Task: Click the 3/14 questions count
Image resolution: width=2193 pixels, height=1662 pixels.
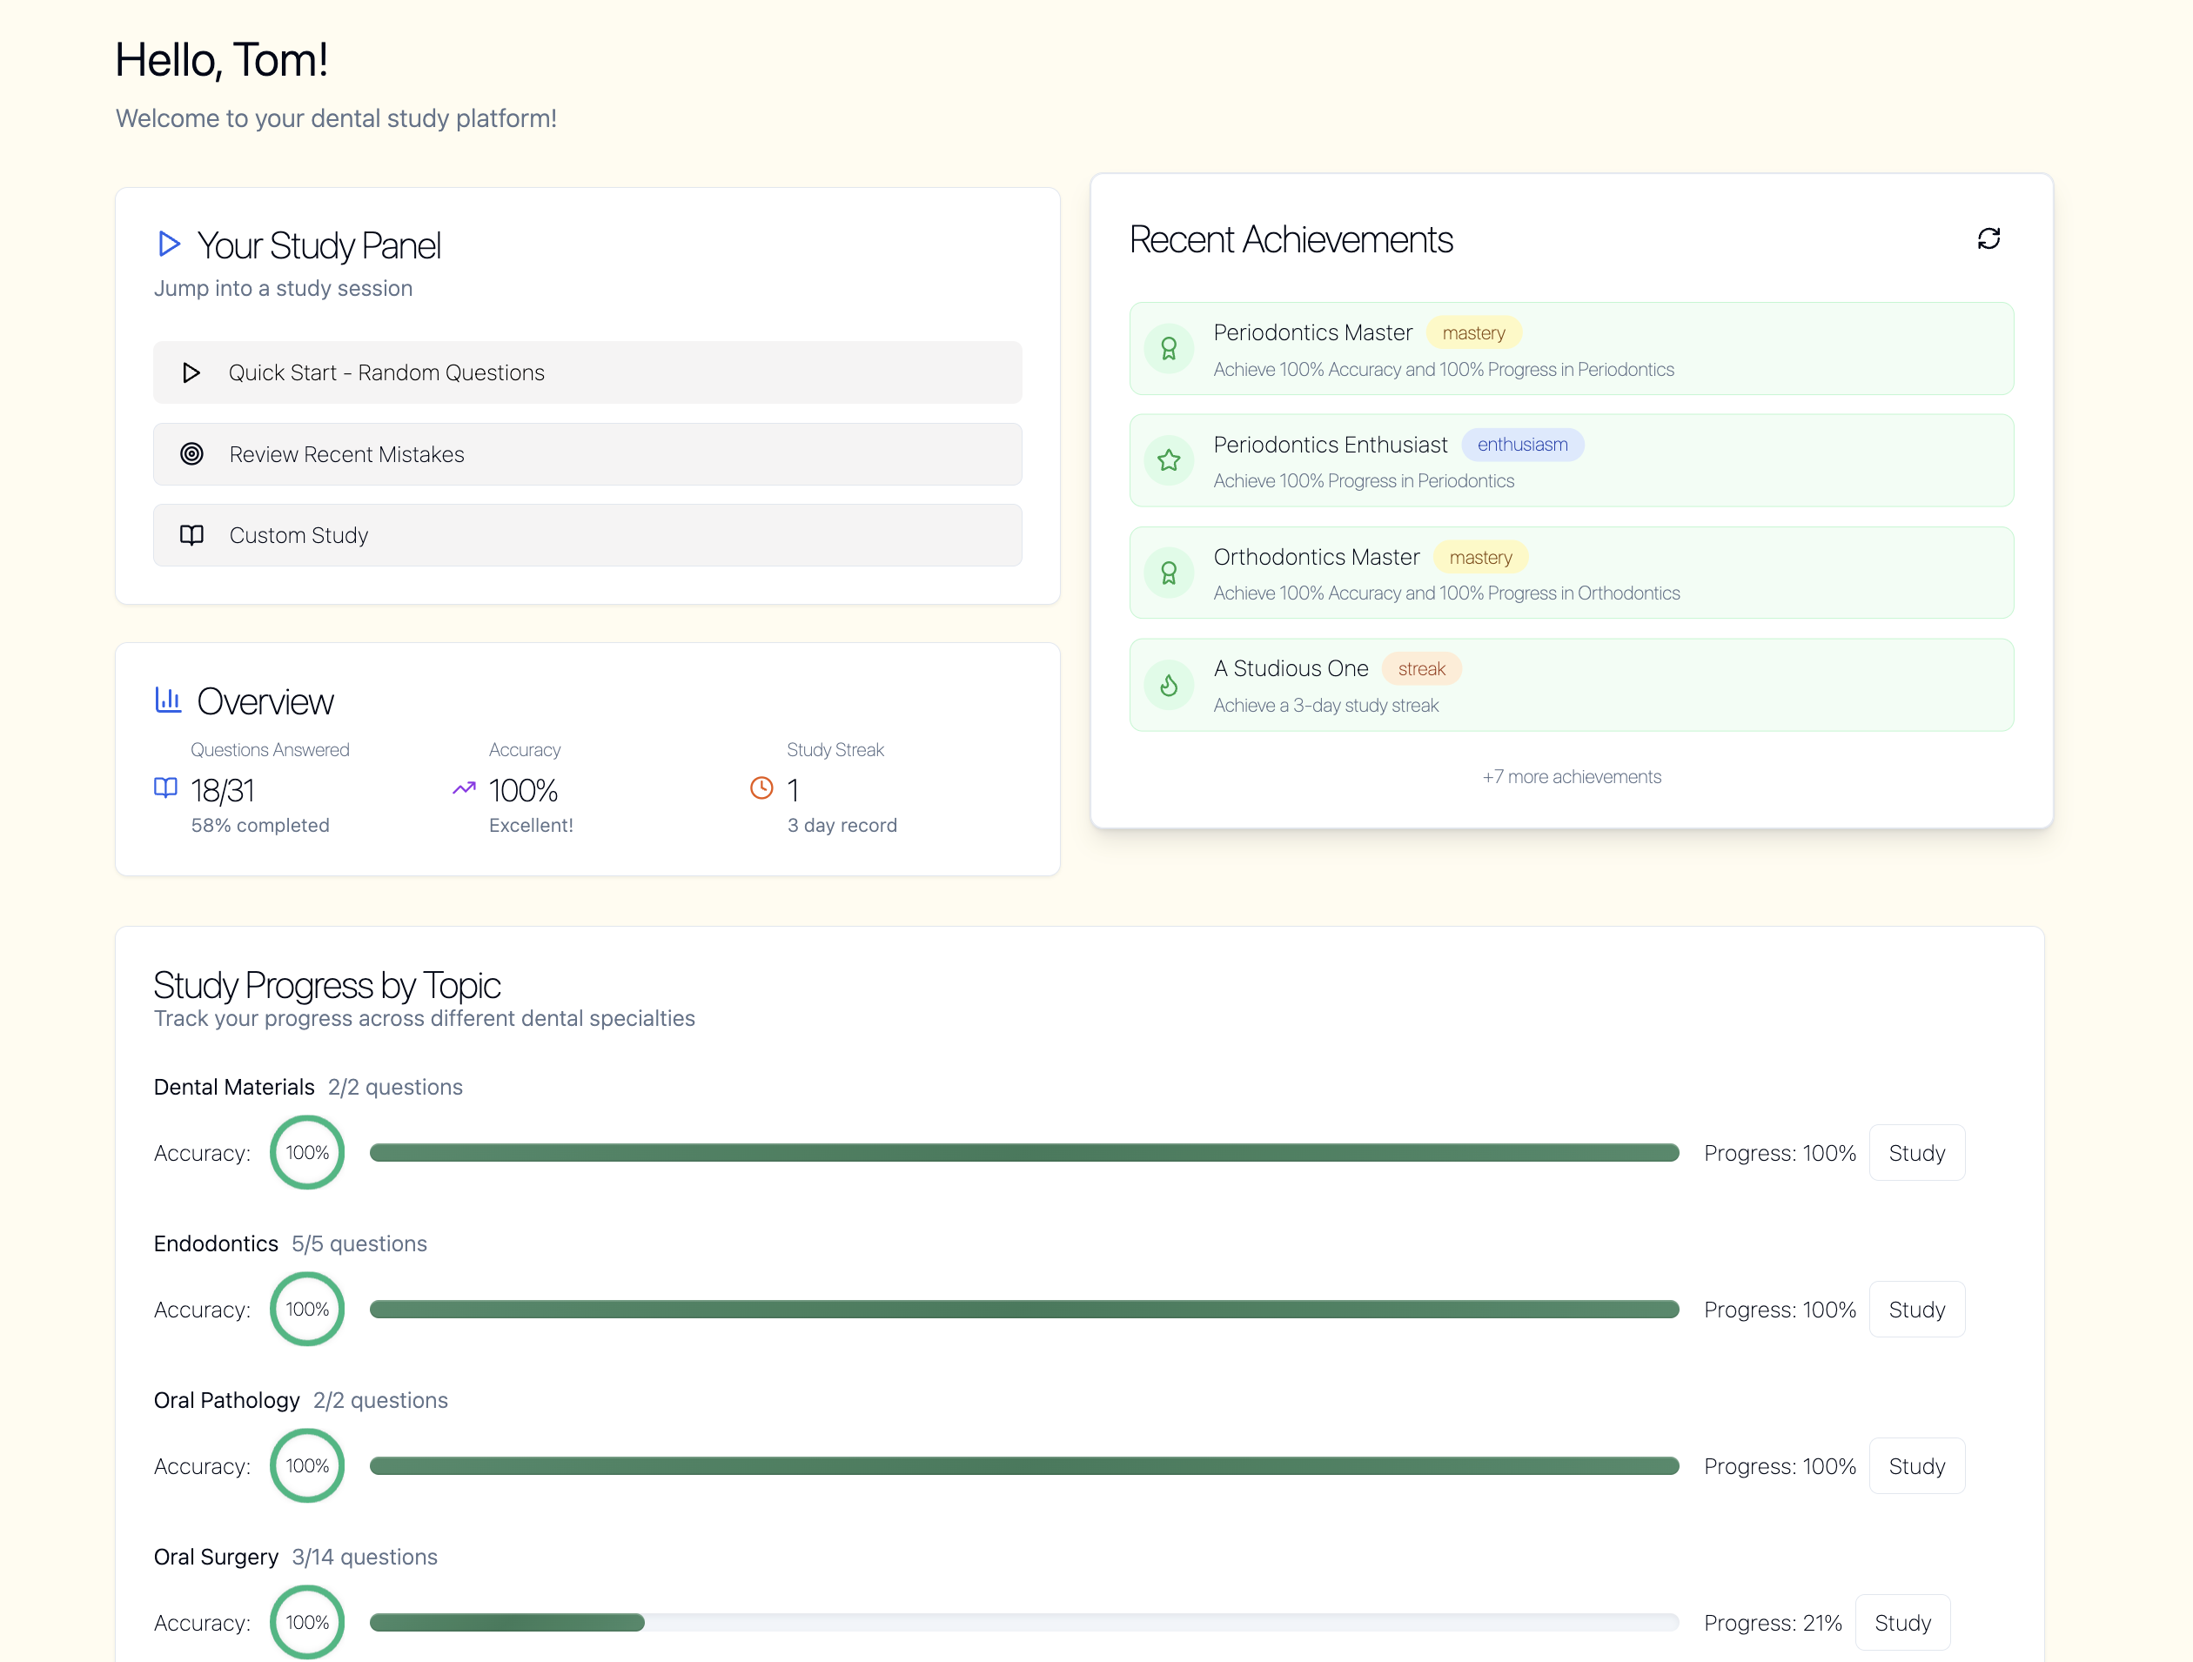Action: coord(365,1557)
